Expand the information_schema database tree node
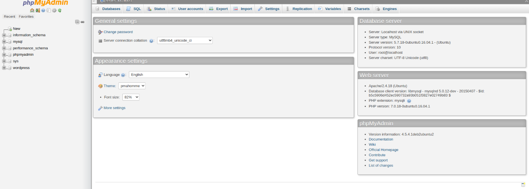Viewport: 529px width, 189px height. tap(4, 35)
